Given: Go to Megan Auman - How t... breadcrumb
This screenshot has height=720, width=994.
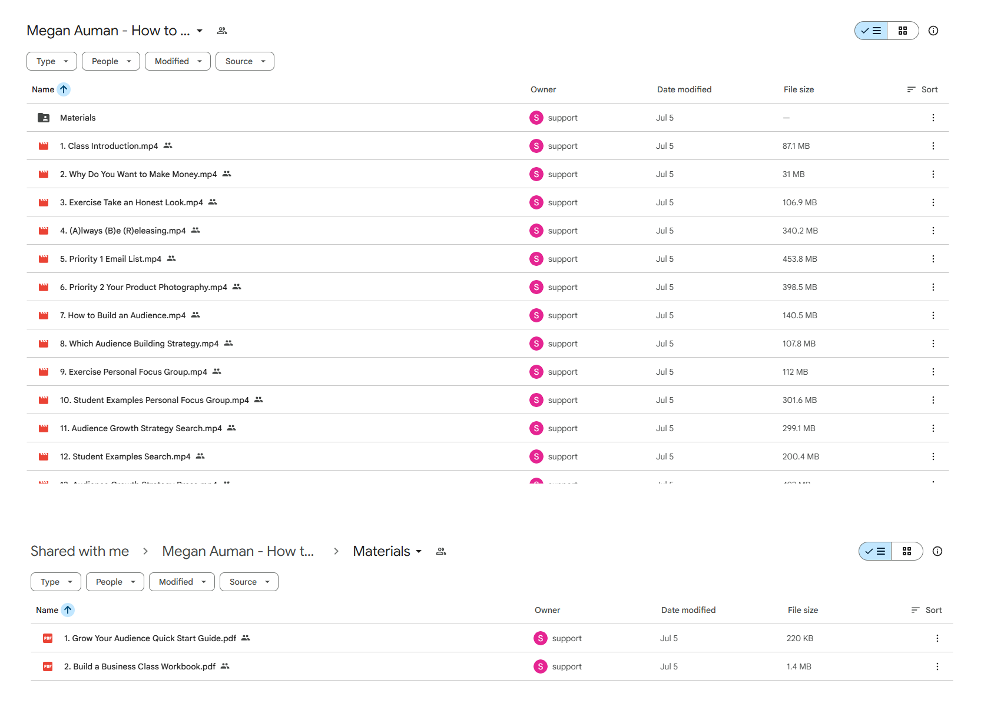Looking at the screenshot, I should 238,551.
